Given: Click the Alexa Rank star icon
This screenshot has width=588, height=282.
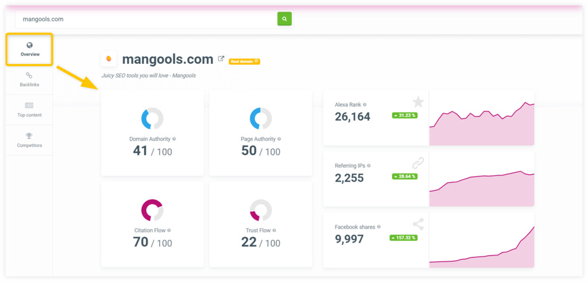Looking at the screenshot, I should [x=418, y=102].
